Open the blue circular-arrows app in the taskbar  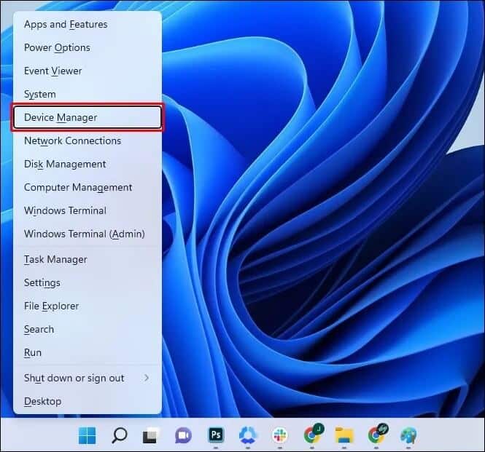[248, 435]
